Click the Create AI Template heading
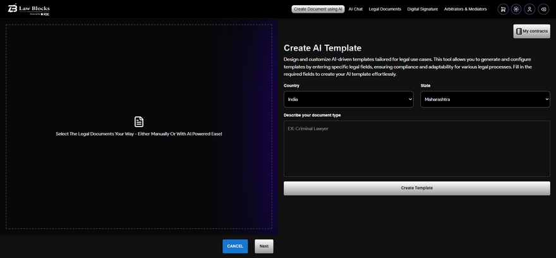 (322, 48)
